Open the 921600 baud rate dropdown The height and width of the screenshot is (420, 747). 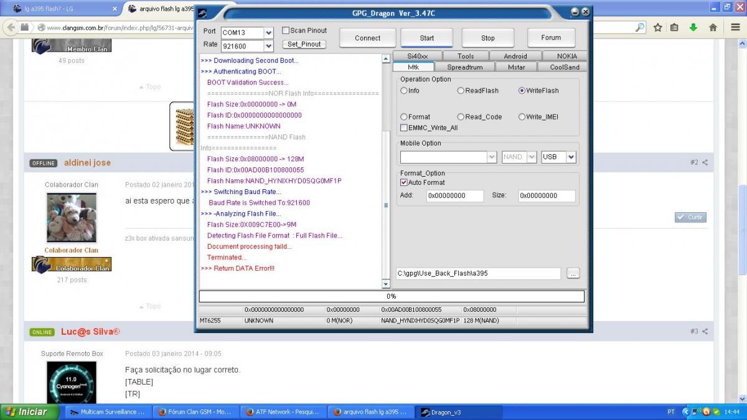pyautogui.click(x=268, y=46)
